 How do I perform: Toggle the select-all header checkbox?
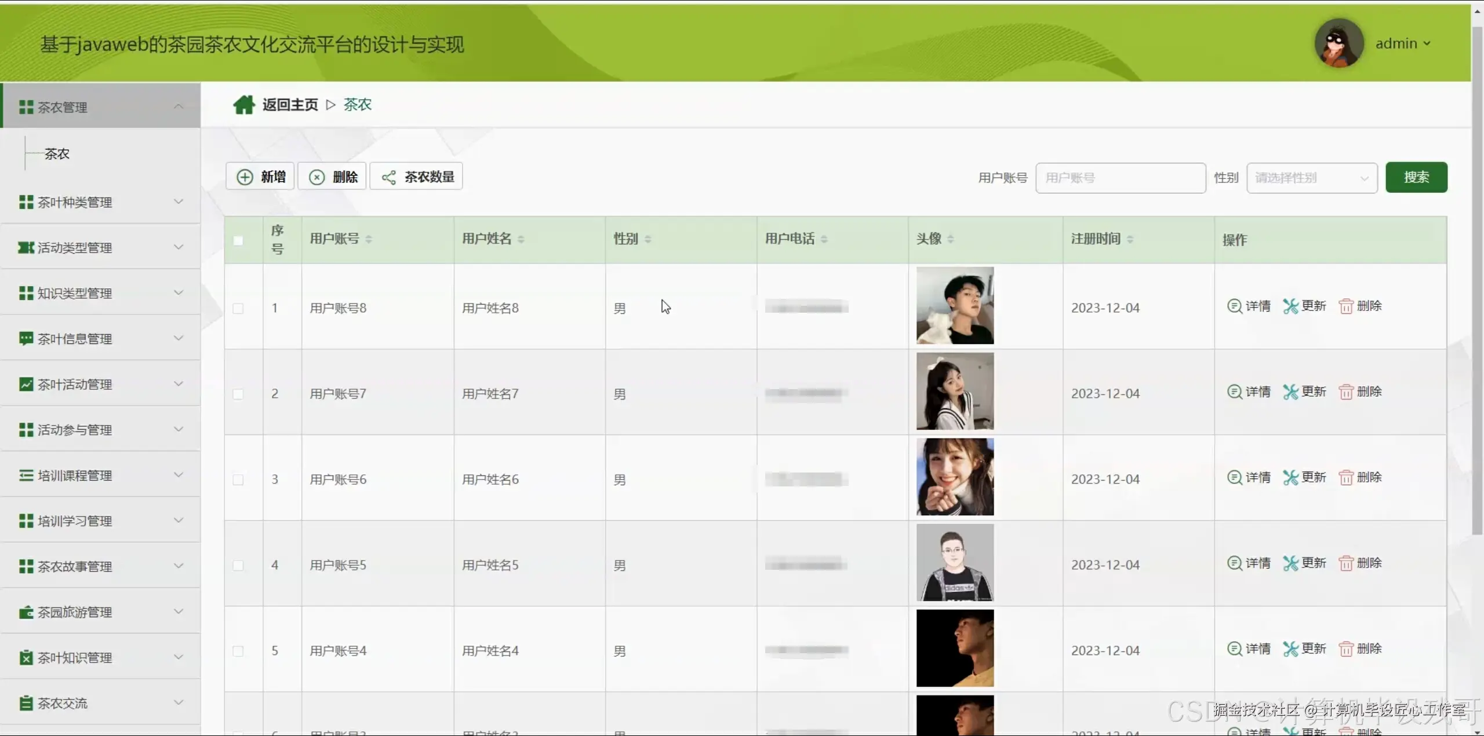point(238,240)
